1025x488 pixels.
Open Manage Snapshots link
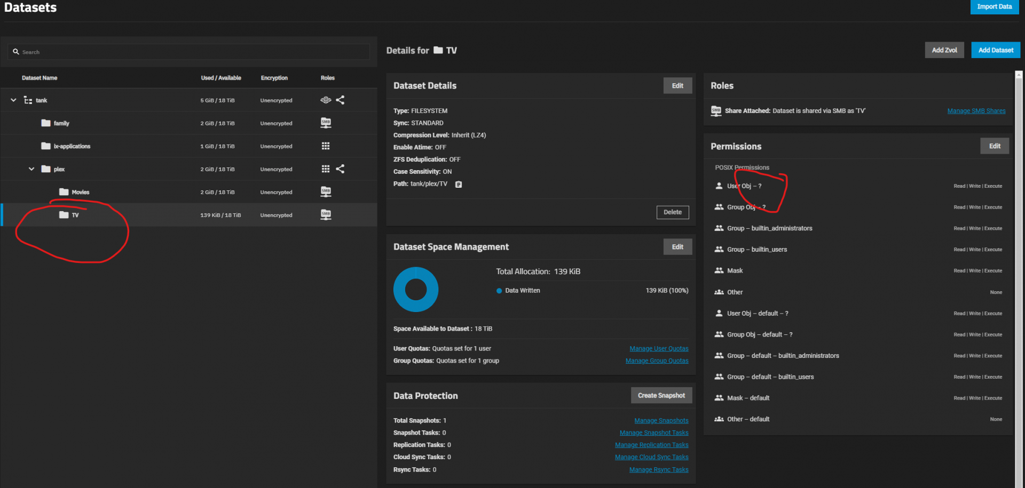tap(661, 421)
